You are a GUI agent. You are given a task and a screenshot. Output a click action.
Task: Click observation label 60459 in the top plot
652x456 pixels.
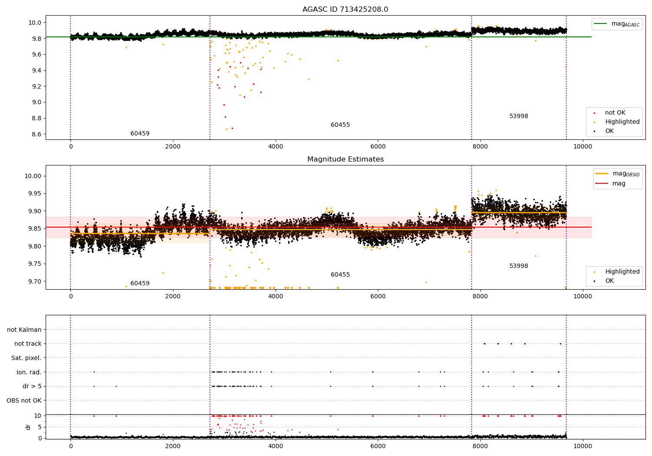[140, 134]
